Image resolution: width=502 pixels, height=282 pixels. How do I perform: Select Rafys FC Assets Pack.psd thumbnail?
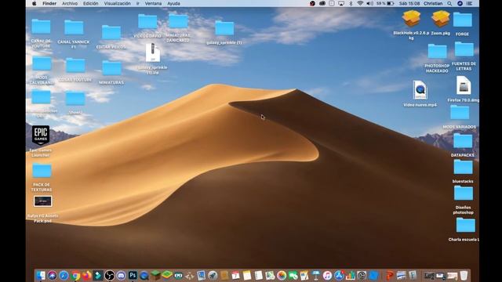[42, 201]
